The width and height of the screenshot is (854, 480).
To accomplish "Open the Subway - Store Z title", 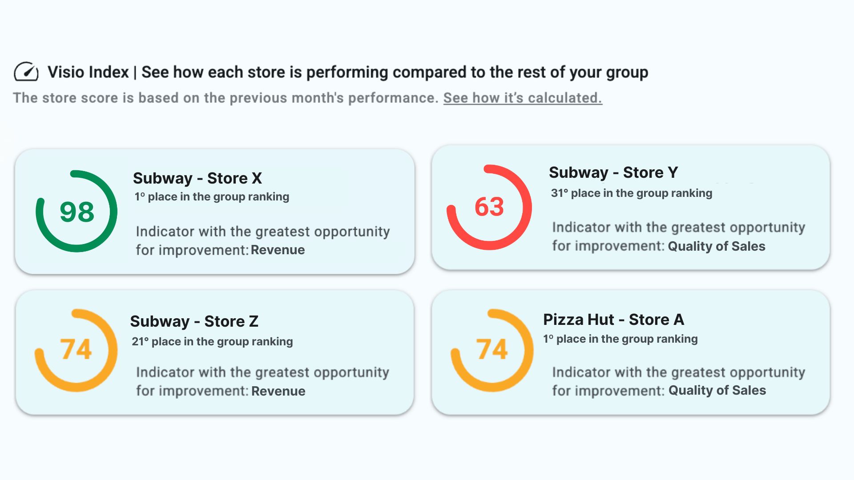I will [194, 321].
